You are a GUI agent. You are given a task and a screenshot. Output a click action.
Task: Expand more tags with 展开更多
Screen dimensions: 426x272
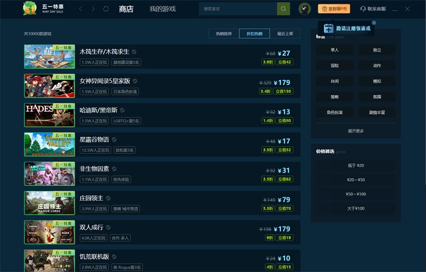tap(356, 131)
